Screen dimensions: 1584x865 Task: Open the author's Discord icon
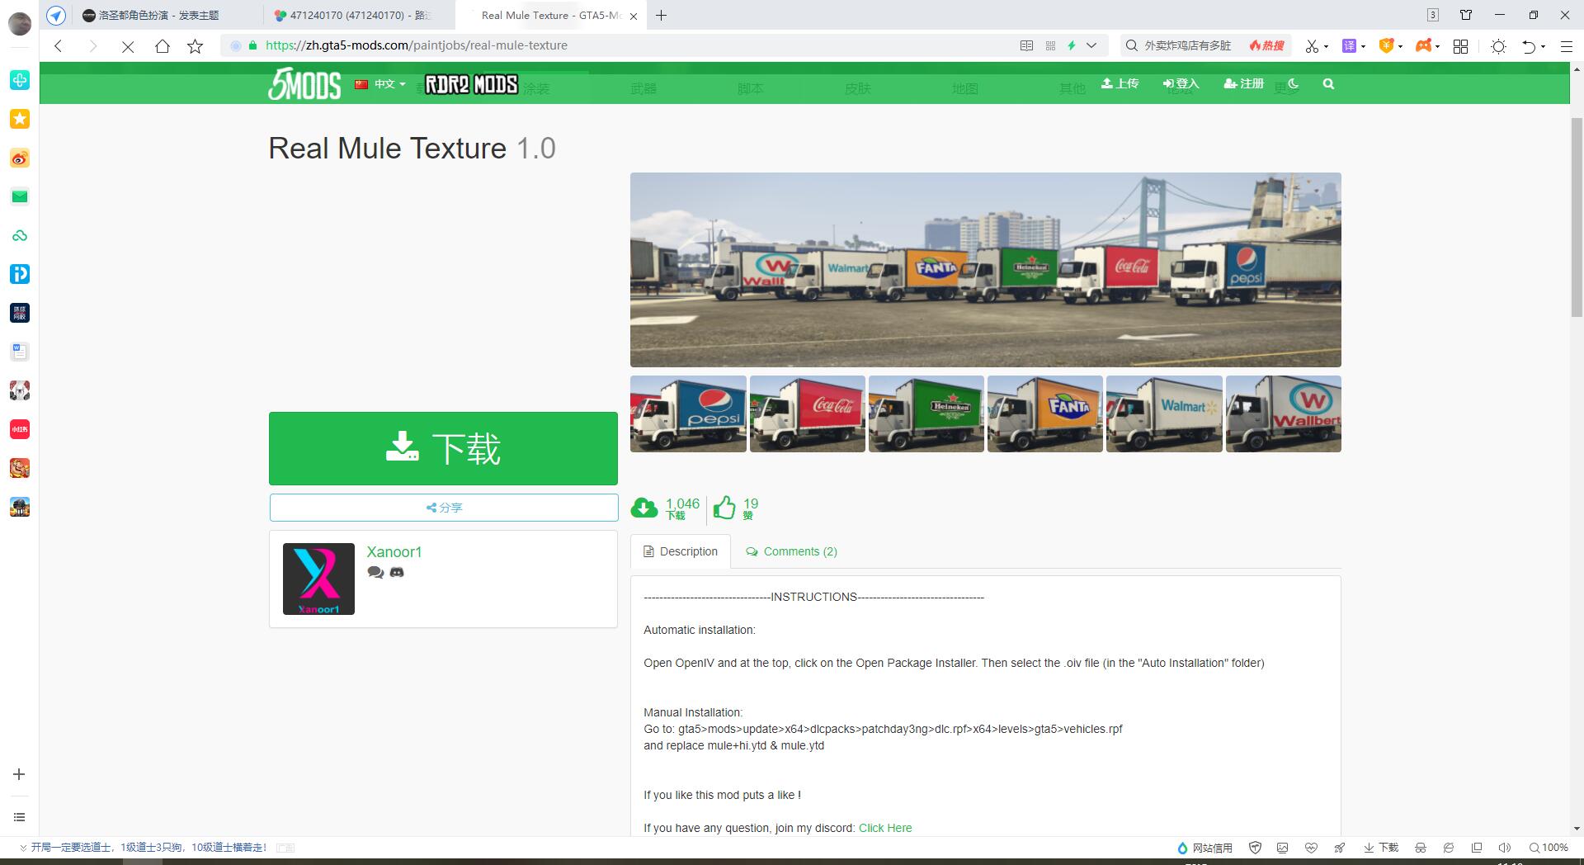397,573
